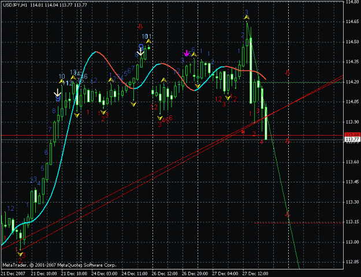361x277 pixels.
Task: Click the 24 Dec 11:00 time label
Action: (135, 274)
